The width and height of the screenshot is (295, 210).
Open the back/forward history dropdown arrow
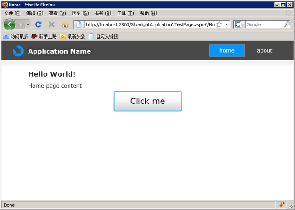[28, 24]
